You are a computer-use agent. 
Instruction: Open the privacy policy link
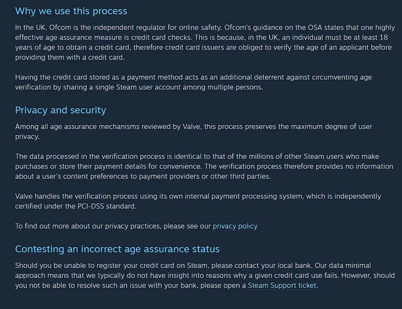[235, 226]
